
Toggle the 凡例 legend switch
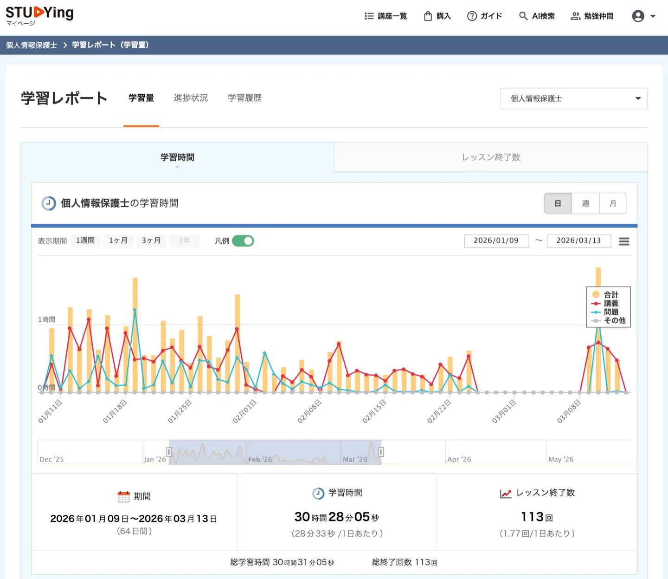click(x=243, y=241)
